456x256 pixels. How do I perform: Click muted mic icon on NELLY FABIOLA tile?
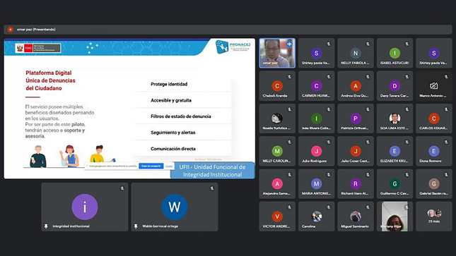pos(368,44)
